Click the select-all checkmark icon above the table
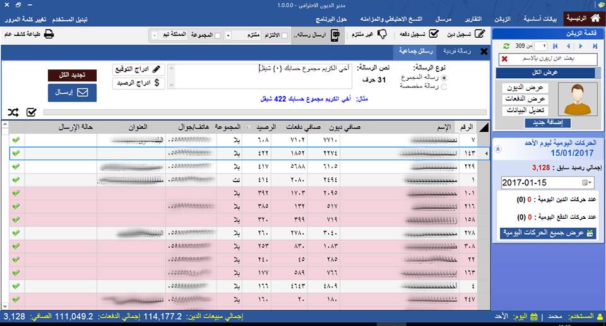This screenshot has height=326, width=606. tap(32, 112)
